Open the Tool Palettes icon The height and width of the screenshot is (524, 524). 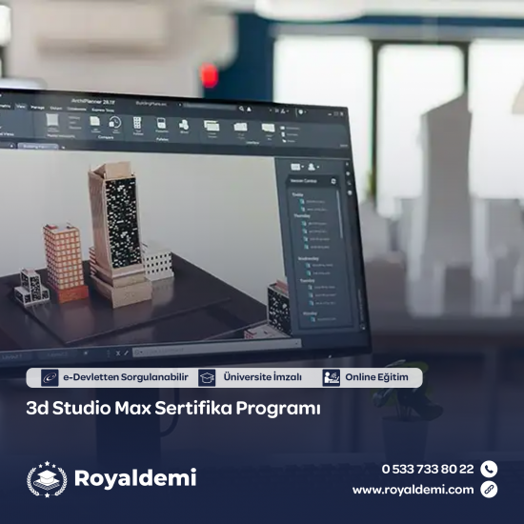[x=137, y=123]
